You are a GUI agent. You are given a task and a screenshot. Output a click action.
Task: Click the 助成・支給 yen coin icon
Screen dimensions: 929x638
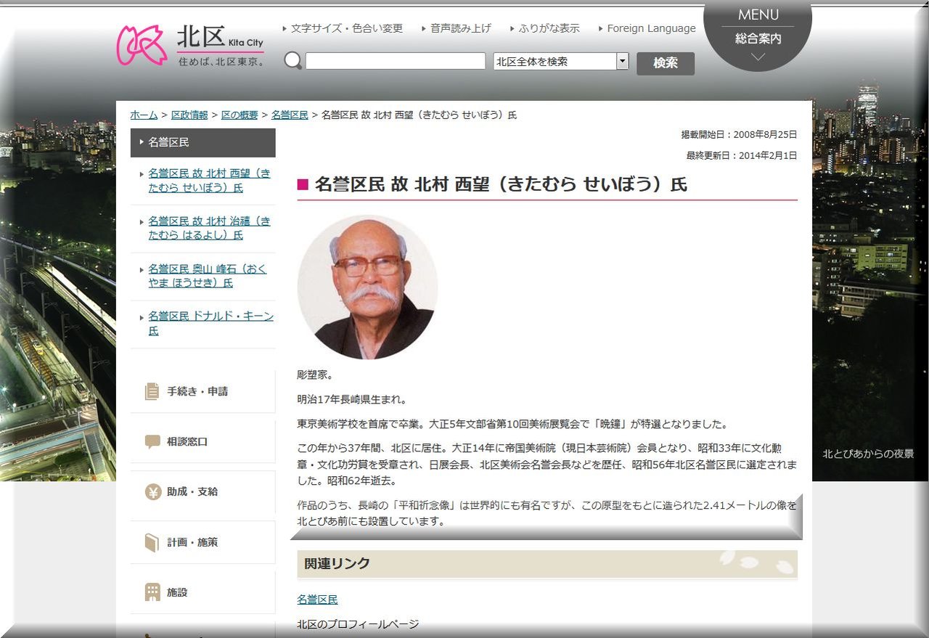pos(152,491)
